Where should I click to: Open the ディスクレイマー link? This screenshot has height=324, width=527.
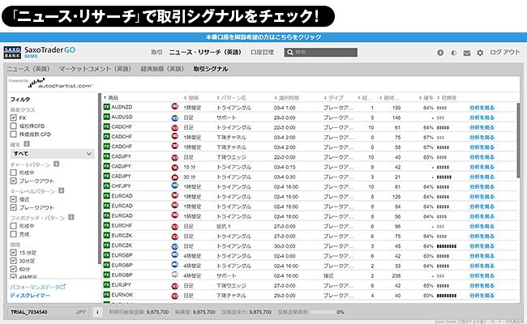(29, 296)
